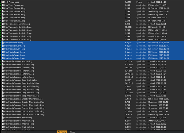Select Plex Media Server.1.log file icon
The height and width of the screenshot is (133, 184).
pyautogui.click(x=3, y=58)
